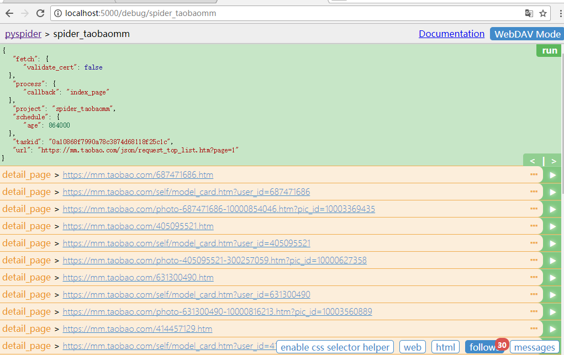Switch to the follows tab
The height and width of the screenshot is (355, 564).
tap(484, 347)
